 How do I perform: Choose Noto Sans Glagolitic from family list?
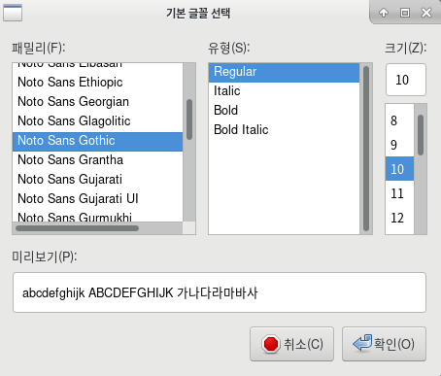click(97, 121)
